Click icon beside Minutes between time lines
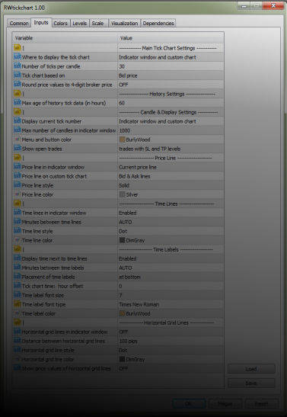 tap(18, 222)
